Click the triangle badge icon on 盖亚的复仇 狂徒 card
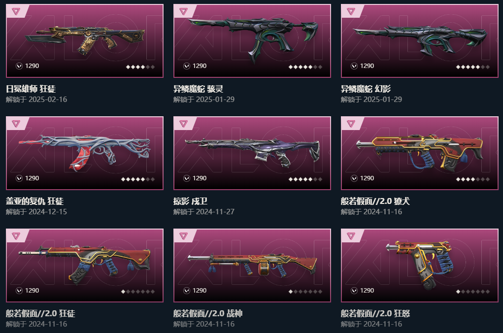503x333 pixels. pos(16,124)
